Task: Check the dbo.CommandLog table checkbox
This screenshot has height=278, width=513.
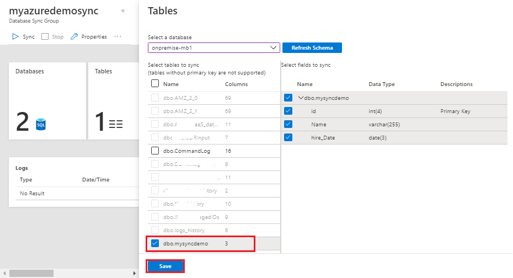Action: (x=155, y=150)
